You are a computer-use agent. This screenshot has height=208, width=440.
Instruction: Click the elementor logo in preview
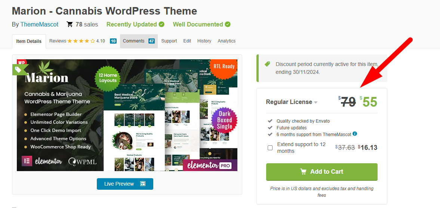pyautogui.click(x=42, y=161)
